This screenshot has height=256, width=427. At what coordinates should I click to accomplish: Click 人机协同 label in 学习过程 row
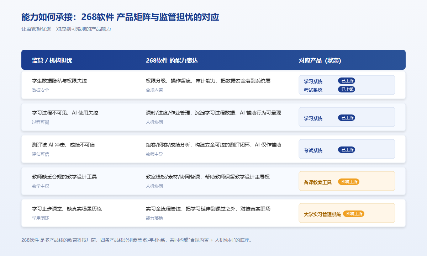154,122
